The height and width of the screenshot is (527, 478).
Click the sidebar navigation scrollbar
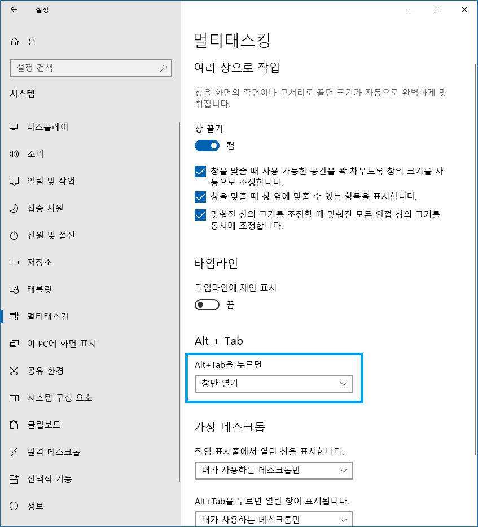[179, 302]
